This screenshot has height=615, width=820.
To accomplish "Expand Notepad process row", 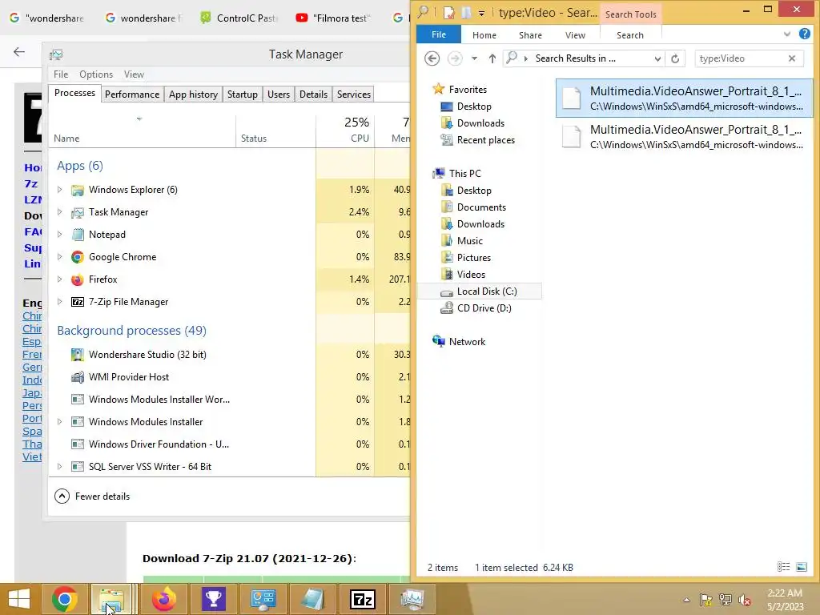I will (59, 235).
